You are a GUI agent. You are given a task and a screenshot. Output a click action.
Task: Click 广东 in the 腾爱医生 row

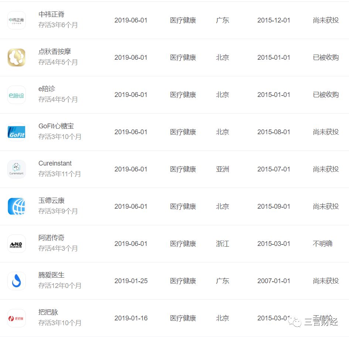[222, 281]
